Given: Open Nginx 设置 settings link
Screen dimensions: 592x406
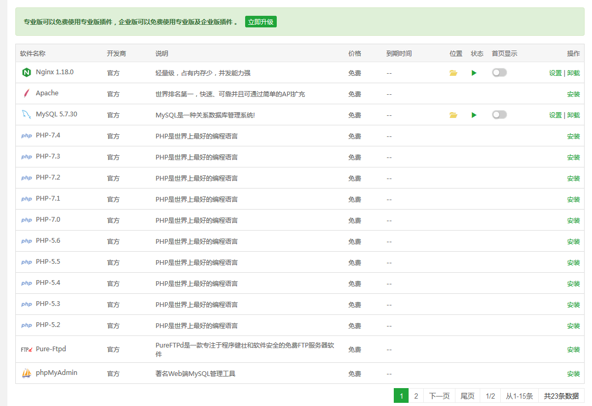Looking at the screenshot, I should coord(556,73).
